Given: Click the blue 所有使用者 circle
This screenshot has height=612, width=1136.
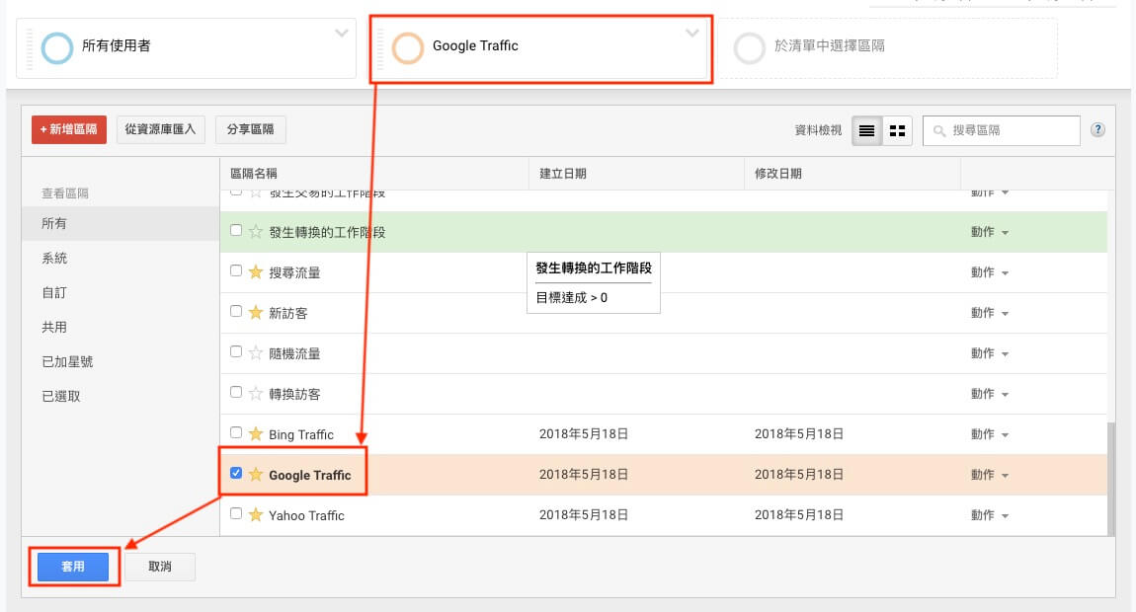Looking at the screenshot, I should click(57, 48).
